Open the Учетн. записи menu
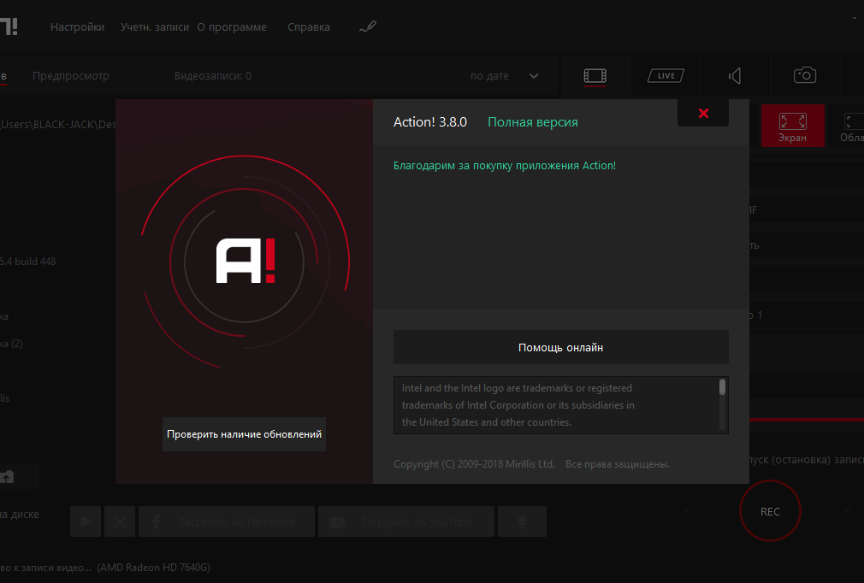Image resolution: width=864 pixels, height=583 pixels. 154,27
